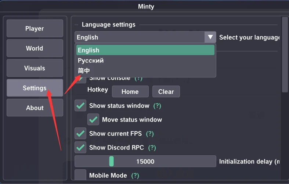
Task: Click help icon next to Mobile Mode
Action: 135,176
